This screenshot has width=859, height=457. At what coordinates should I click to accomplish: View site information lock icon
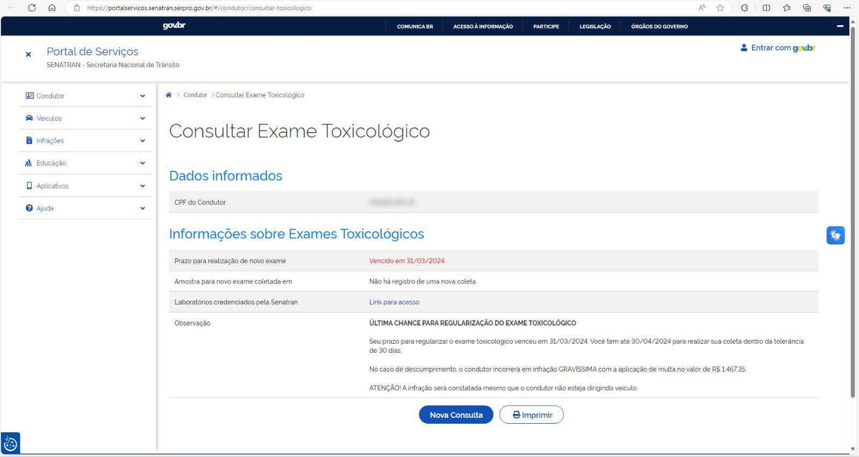tap(77, 8)
